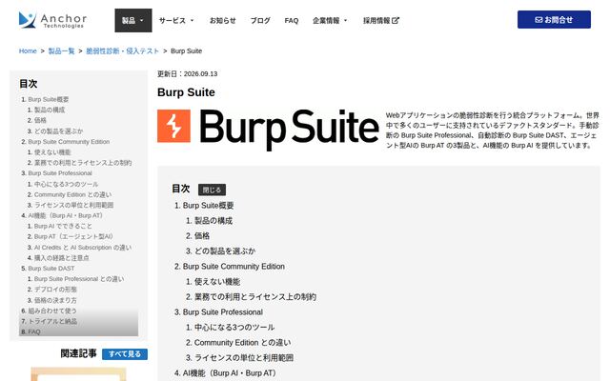Select ライセンスの単位と利用範囲 in sidebar
This screenshot has height=381, width=610.
pyautogui.click(x=74, y=206)
